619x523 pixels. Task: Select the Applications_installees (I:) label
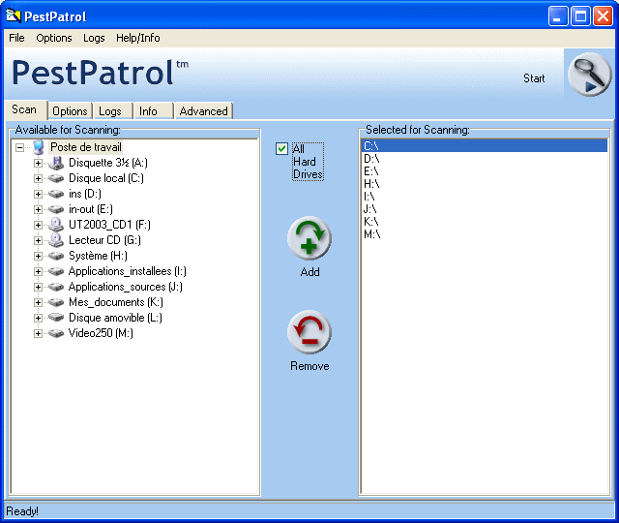[127, 271]
